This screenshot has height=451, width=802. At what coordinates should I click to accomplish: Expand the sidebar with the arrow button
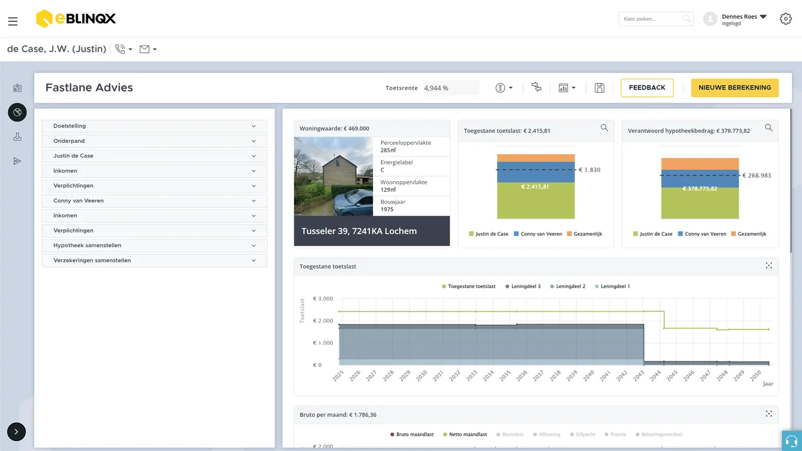[16, 432]
